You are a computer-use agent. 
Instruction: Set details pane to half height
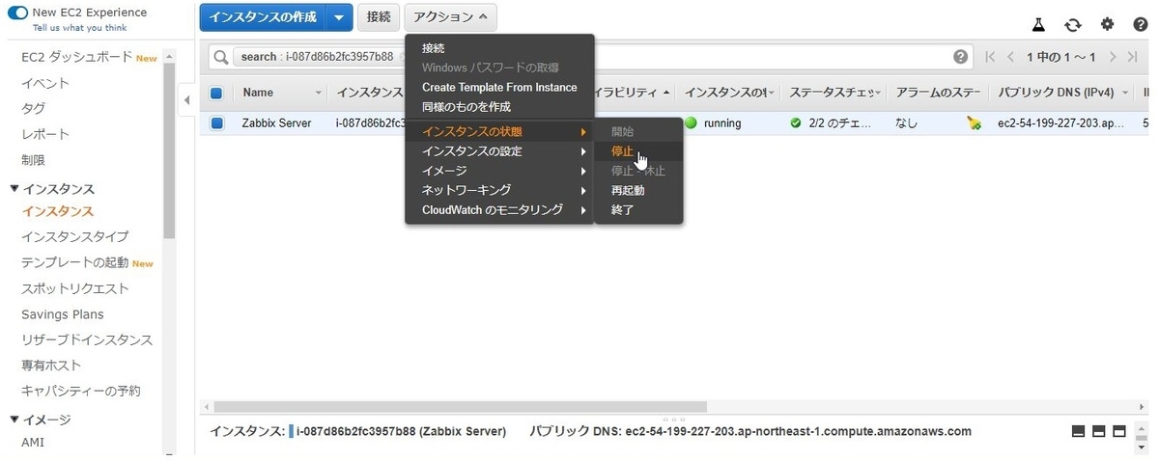point(1099,431)
